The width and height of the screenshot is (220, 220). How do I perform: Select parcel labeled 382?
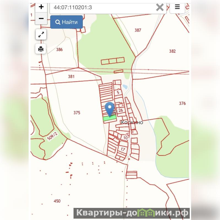pyautogui.click(x=172, y=51)
